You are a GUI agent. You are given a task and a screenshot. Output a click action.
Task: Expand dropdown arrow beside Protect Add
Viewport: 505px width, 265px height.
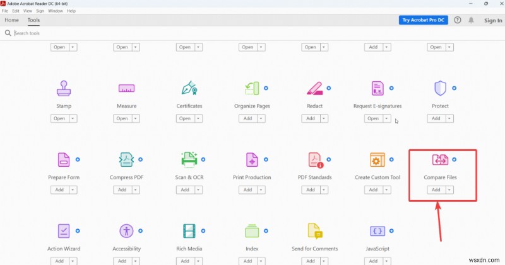point(449,118)
